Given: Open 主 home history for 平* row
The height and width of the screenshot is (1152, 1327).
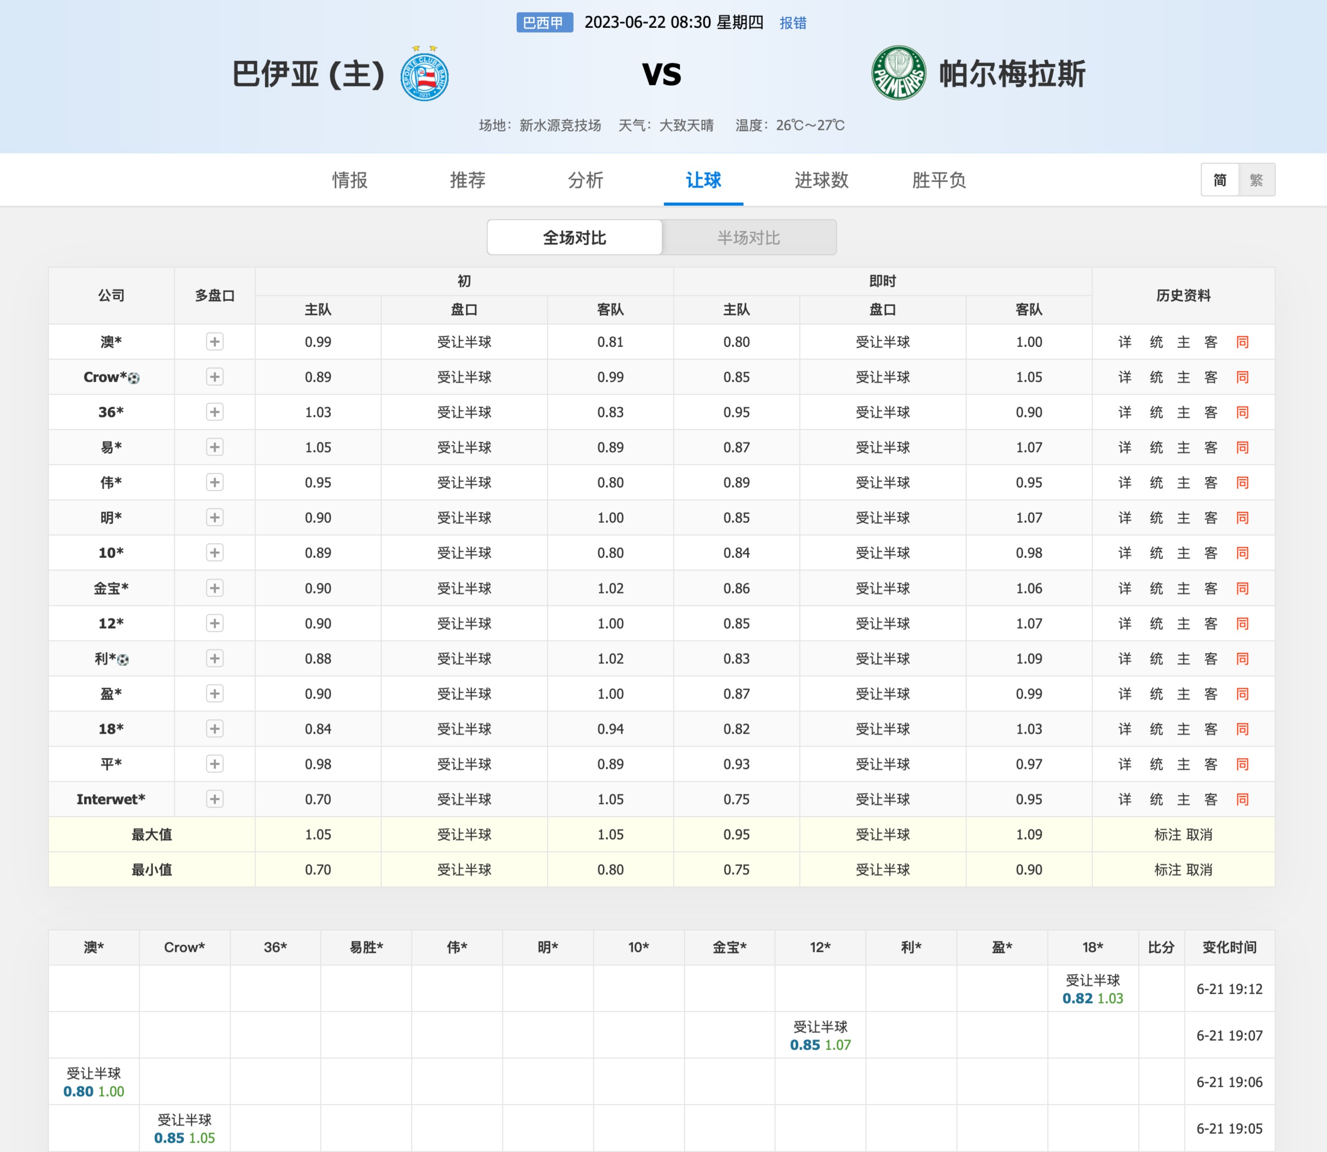Looking at the screenshot, I should point(1184,764).
